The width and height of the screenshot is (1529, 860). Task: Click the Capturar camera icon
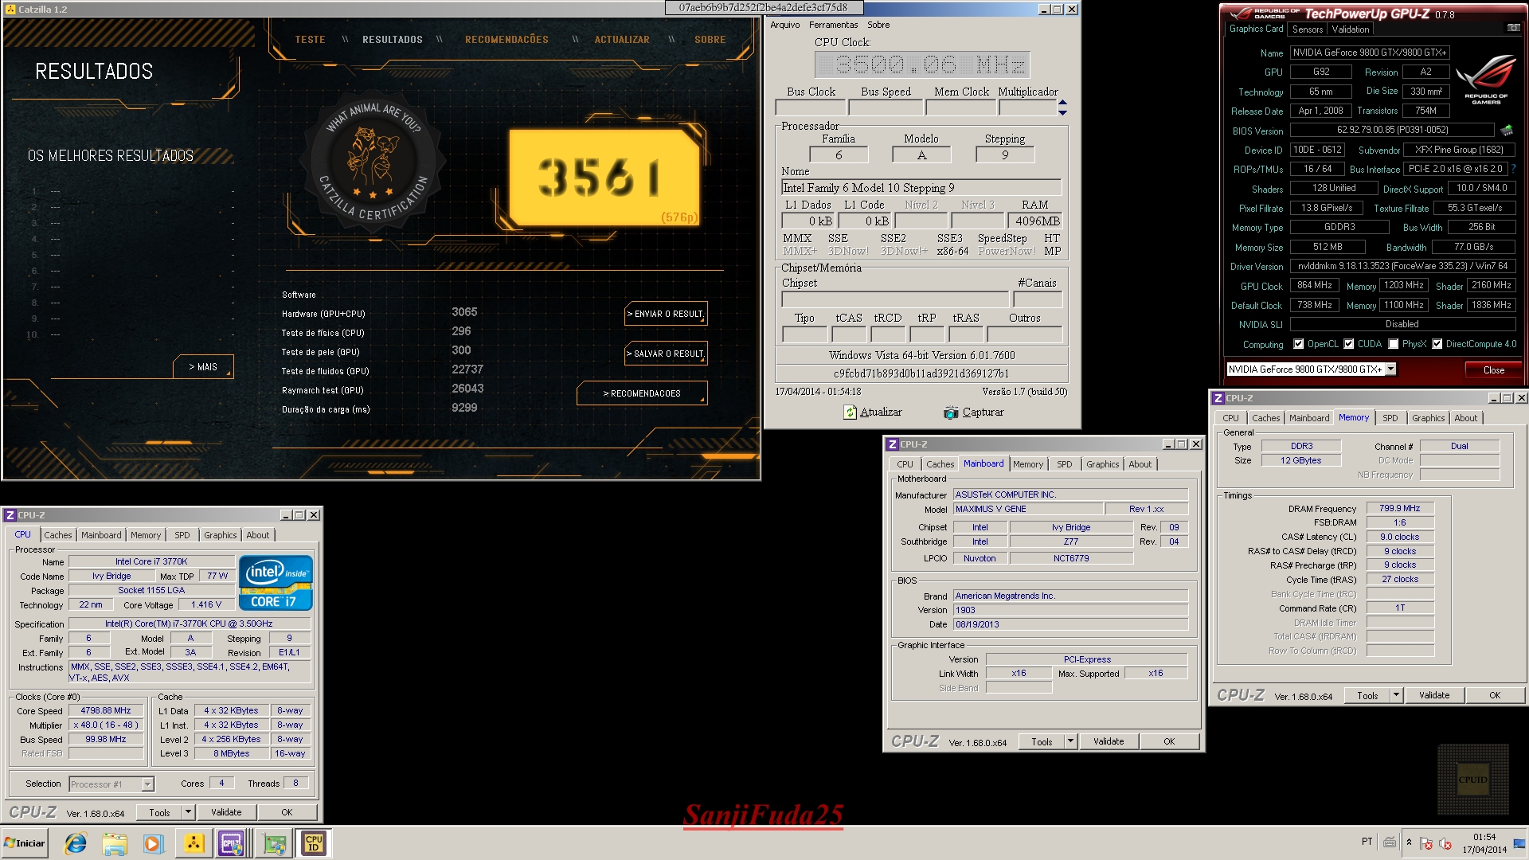coord(951,412)
